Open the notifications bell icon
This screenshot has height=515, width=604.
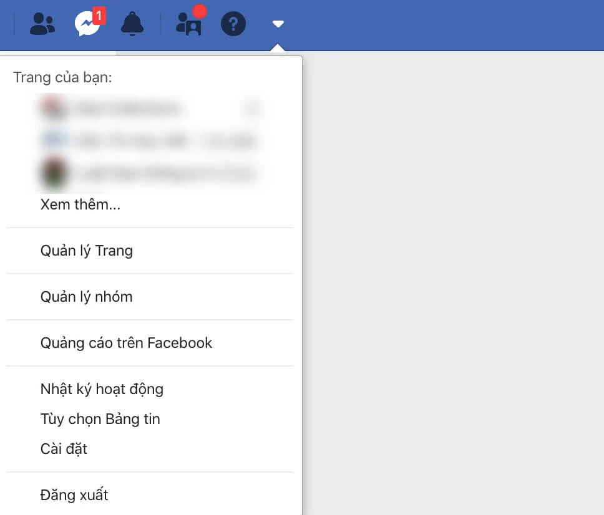click(132, 24)
